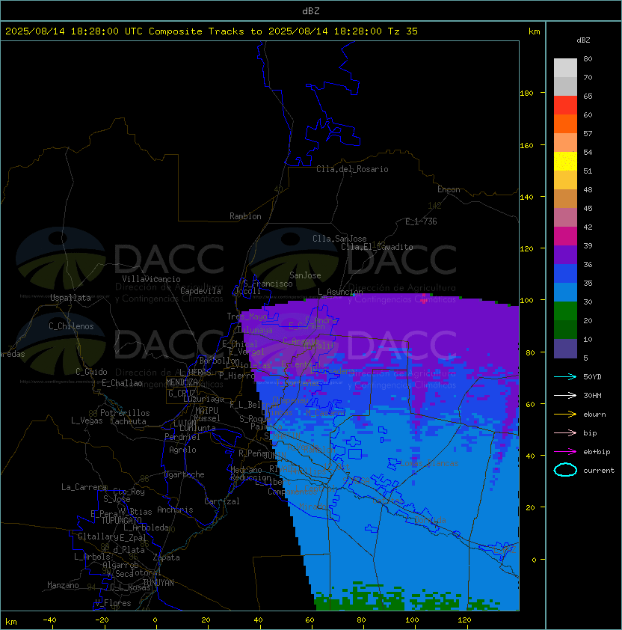
Task: Click the -40 km tick on horizontal axis
Action: [x=50, y=620]
